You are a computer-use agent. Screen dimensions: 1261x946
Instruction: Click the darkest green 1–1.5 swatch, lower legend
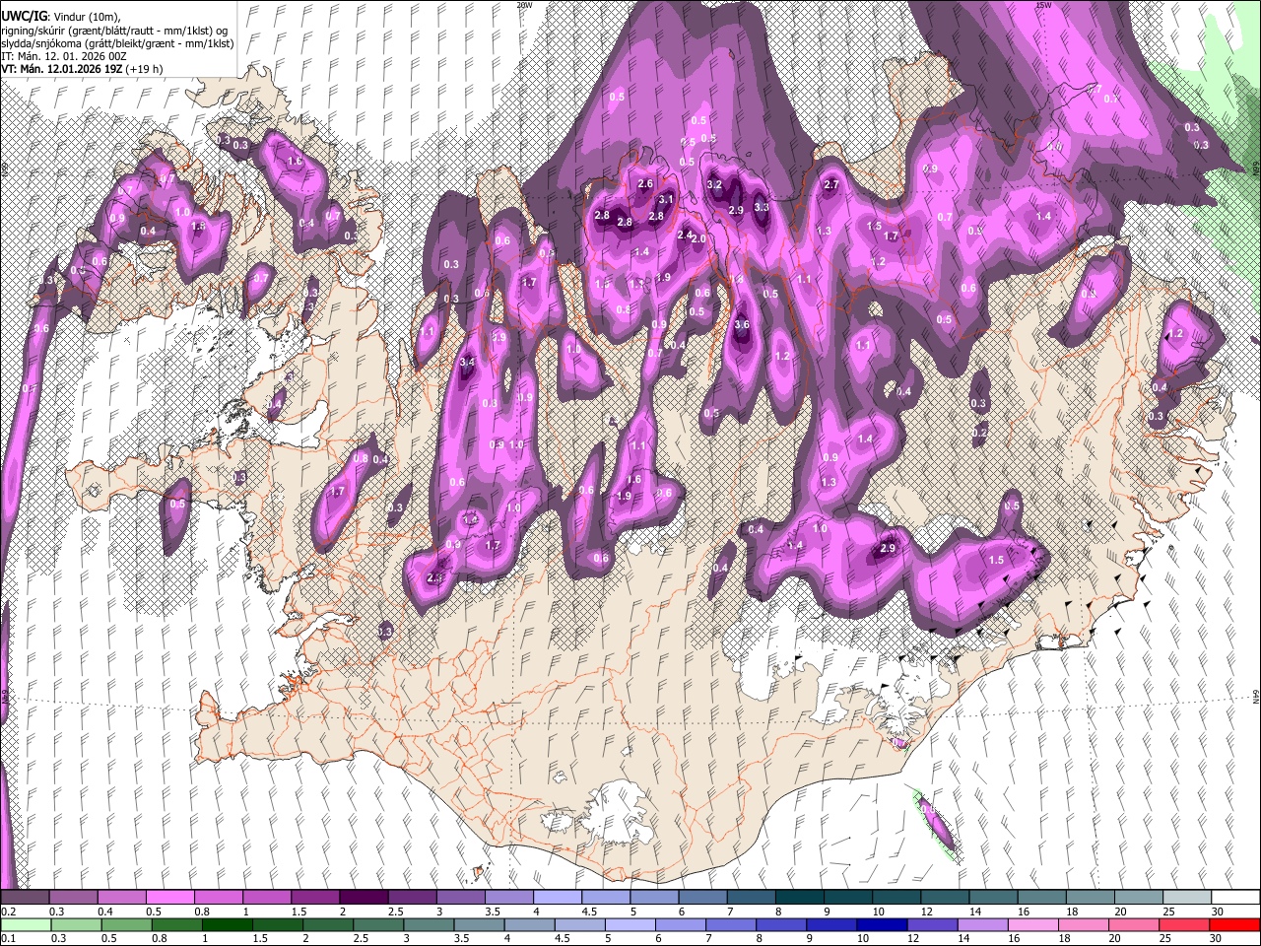pos(228,925)
